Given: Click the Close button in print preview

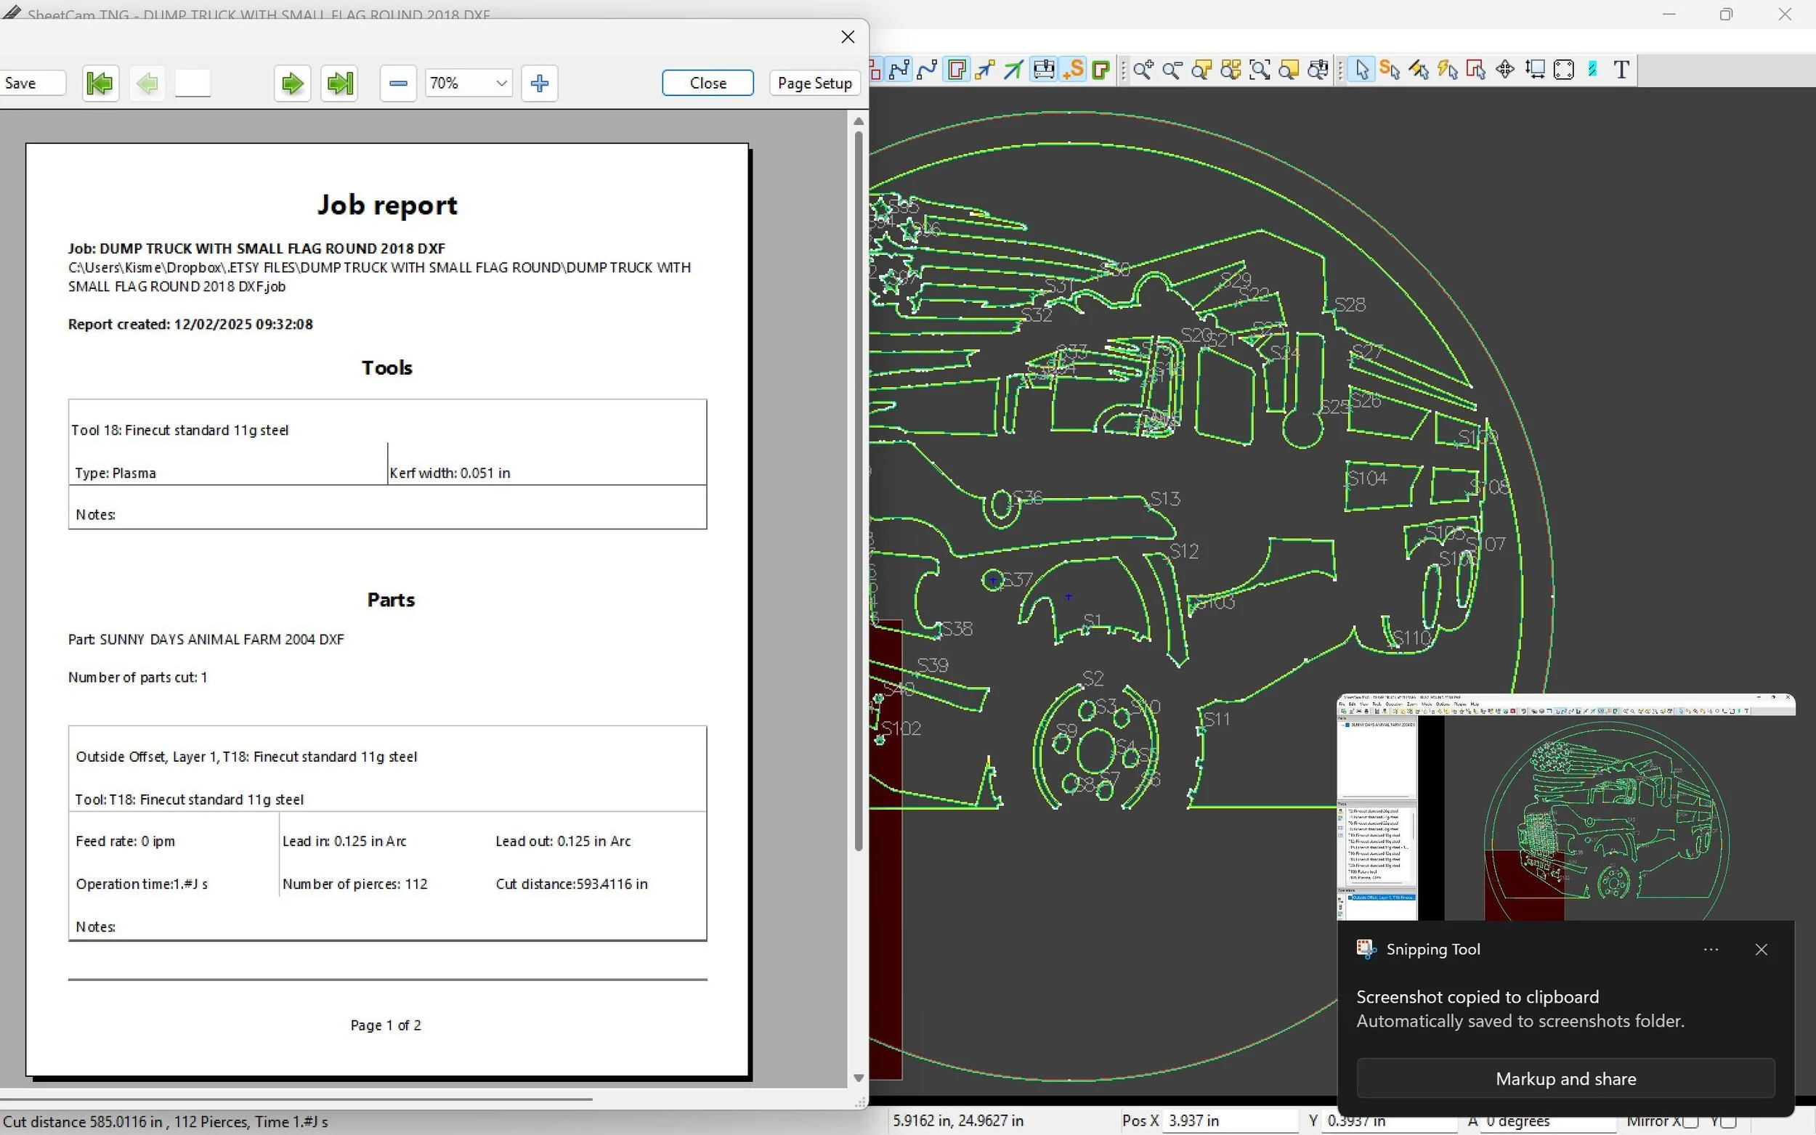Looking at the screenshot, I should [x=708, y=84].
